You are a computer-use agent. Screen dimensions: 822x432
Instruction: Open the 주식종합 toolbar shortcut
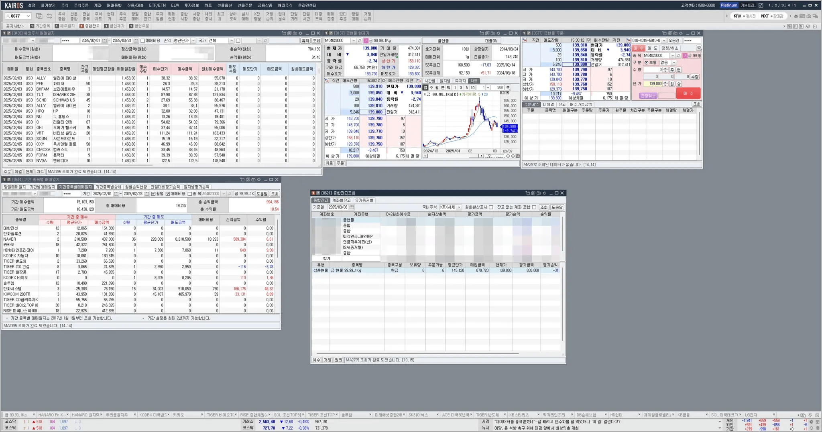click(61, 16)
